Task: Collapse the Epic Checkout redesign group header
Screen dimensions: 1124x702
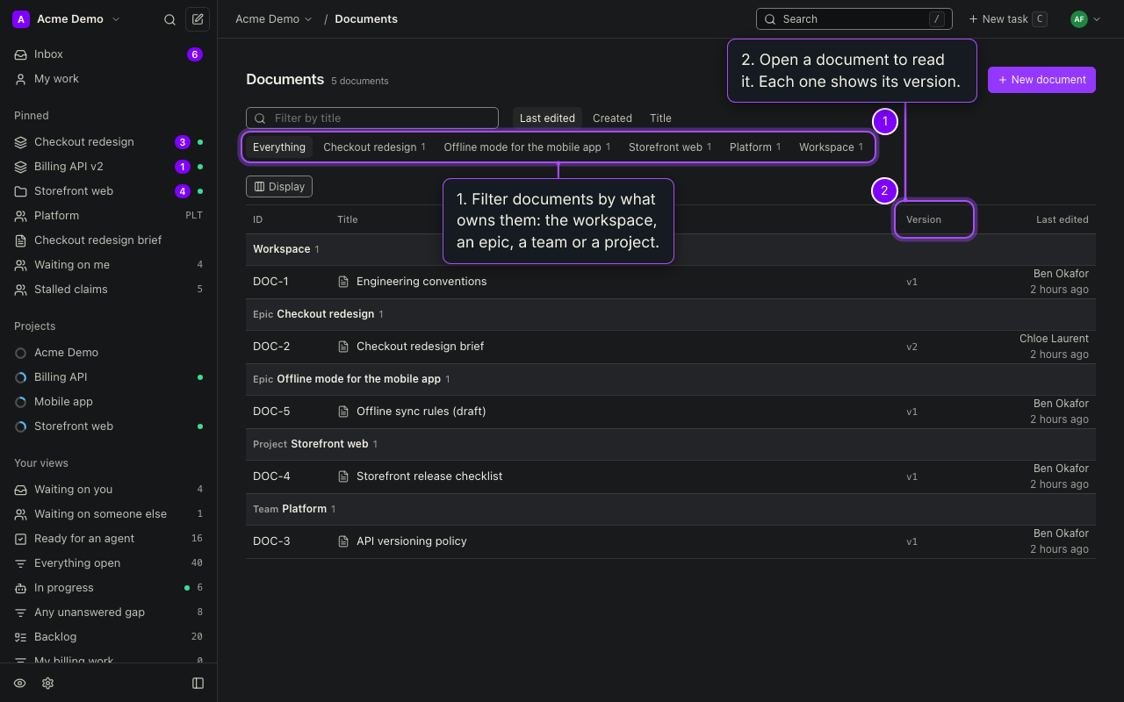Action: 671,314
